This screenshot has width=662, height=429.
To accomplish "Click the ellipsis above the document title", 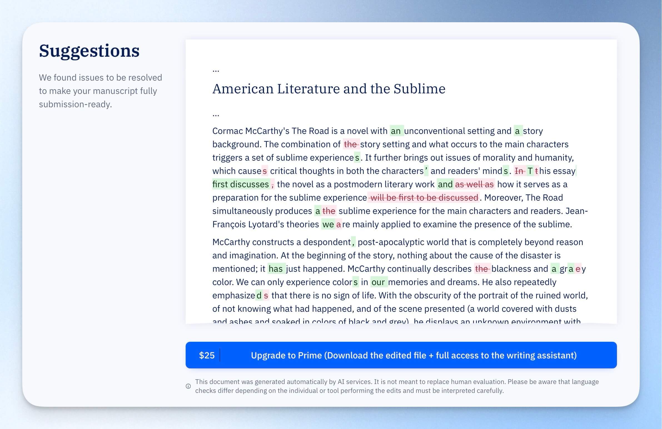I will tap(216, 70).
